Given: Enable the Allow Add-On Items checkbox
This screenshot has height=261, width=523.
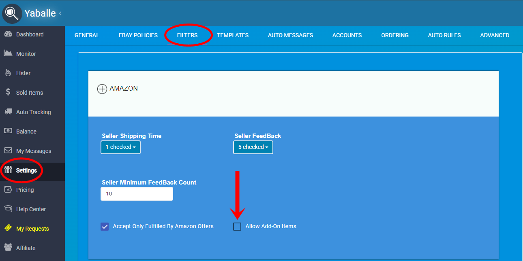Looking at the screenshot, I should click(237, 227).
